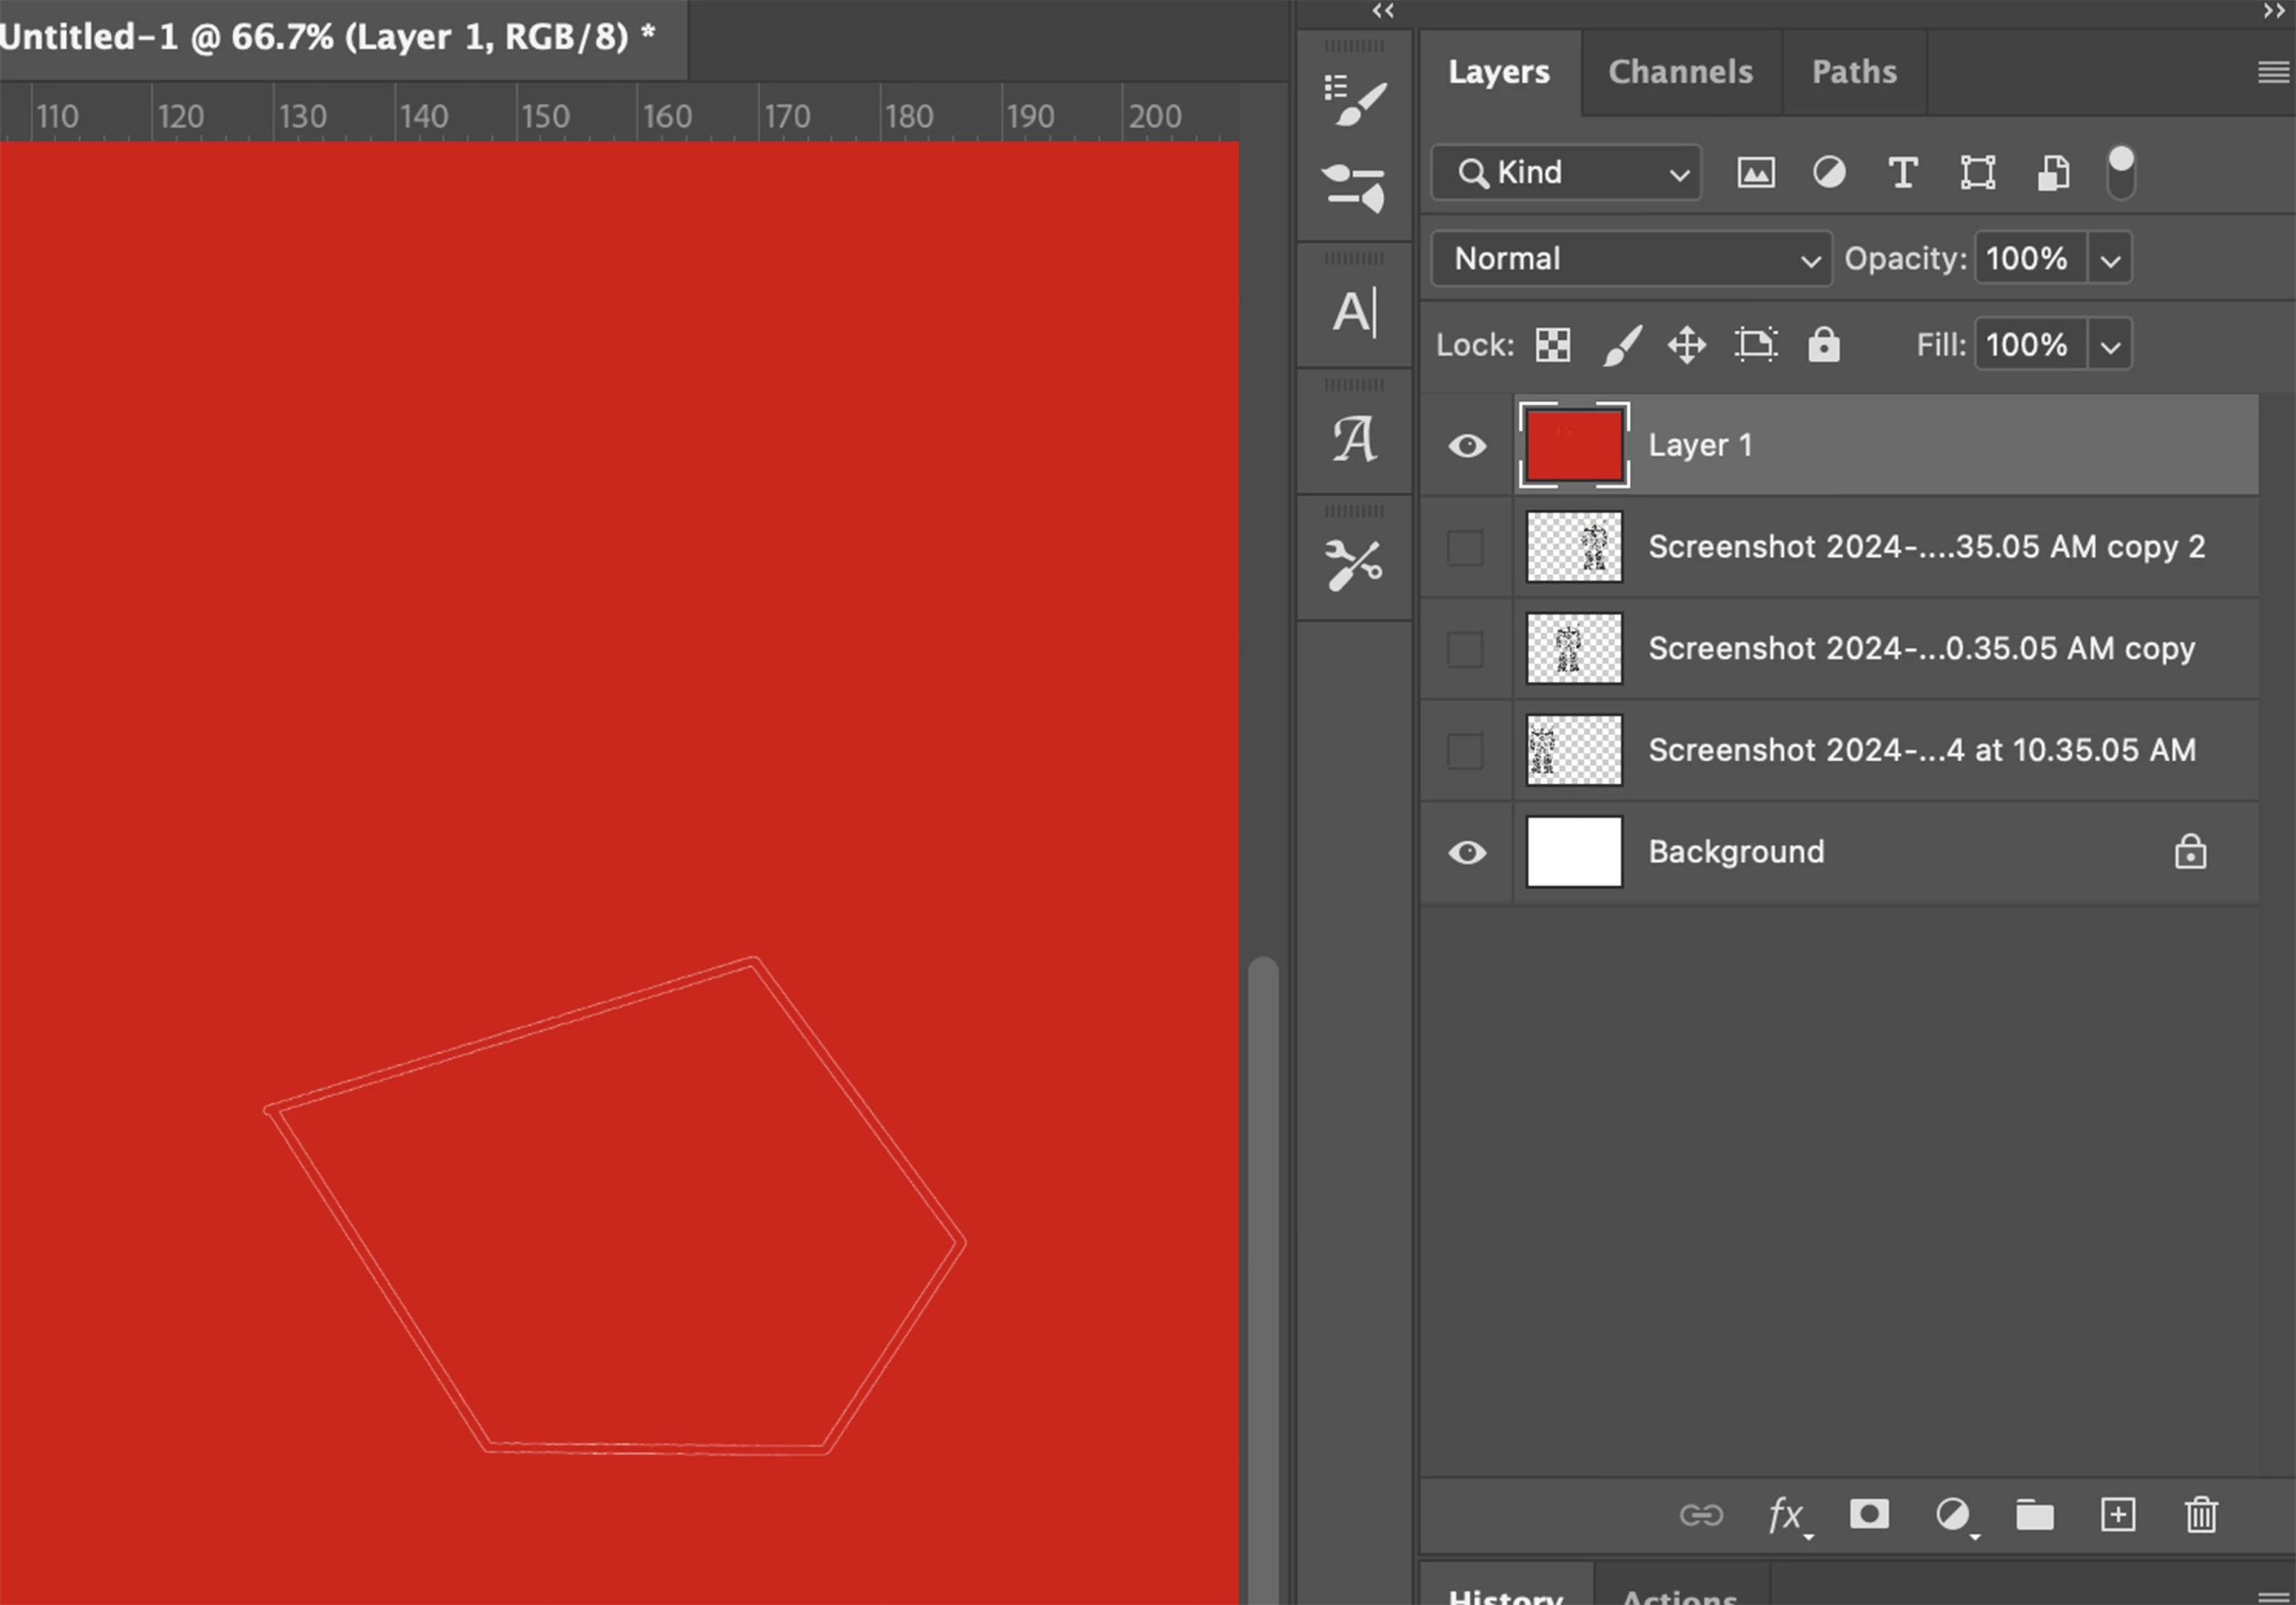The height and width of the screenshot is (1605, 2296).
Task: Show the Screenshot copy 2 layer
Action: click(1465, 548)
